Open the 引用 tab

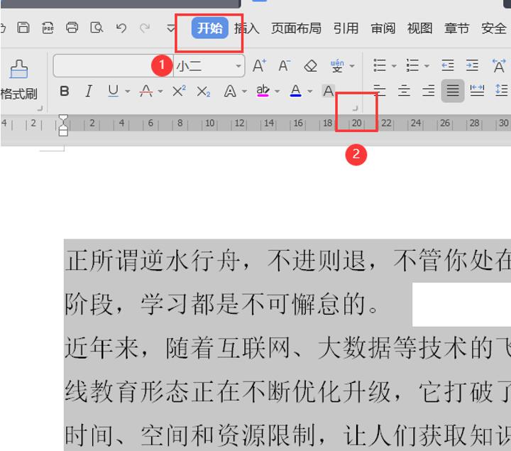coord(346,28)
